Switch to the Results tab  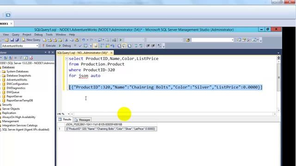click(x=65, y=119)
